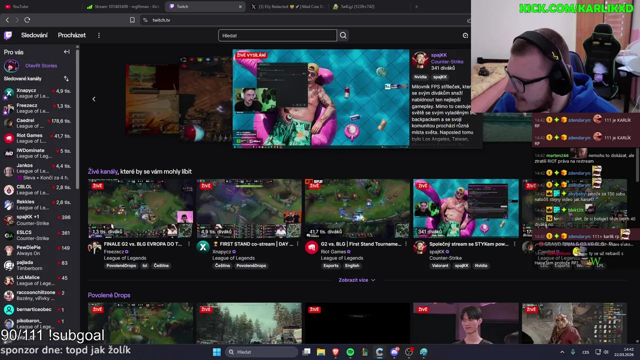Click the PovolenéDrops tag under Xnapycz stream
Image resolution: width=640 pixels, height=360 pixels.
(x=251, y=265)
